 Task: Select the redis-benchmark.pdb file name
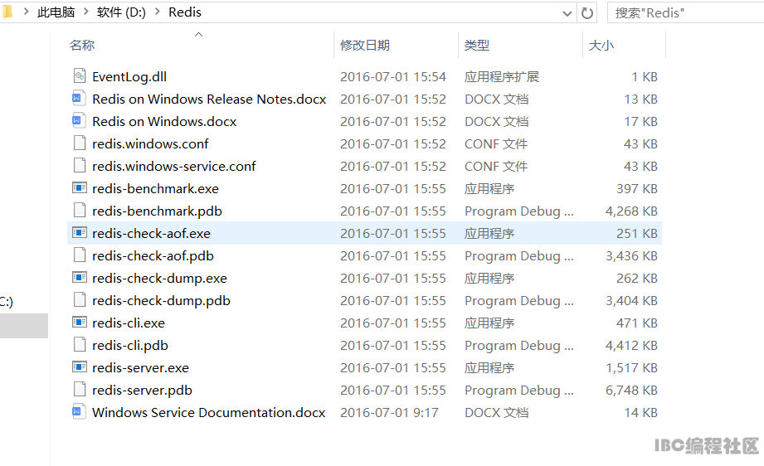pos(157,211)
